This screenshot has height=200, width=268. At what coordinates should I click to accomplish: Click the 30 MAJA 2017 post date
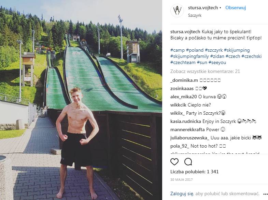tap(181, 179)
